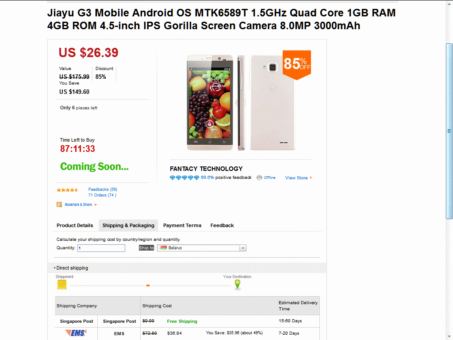Click the View Store link
453x340 pixels.
pos(296,178)
